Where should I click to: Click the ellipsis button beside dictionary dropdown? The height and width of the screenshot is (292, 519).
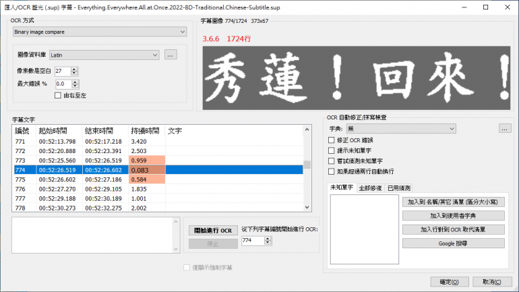505,128
